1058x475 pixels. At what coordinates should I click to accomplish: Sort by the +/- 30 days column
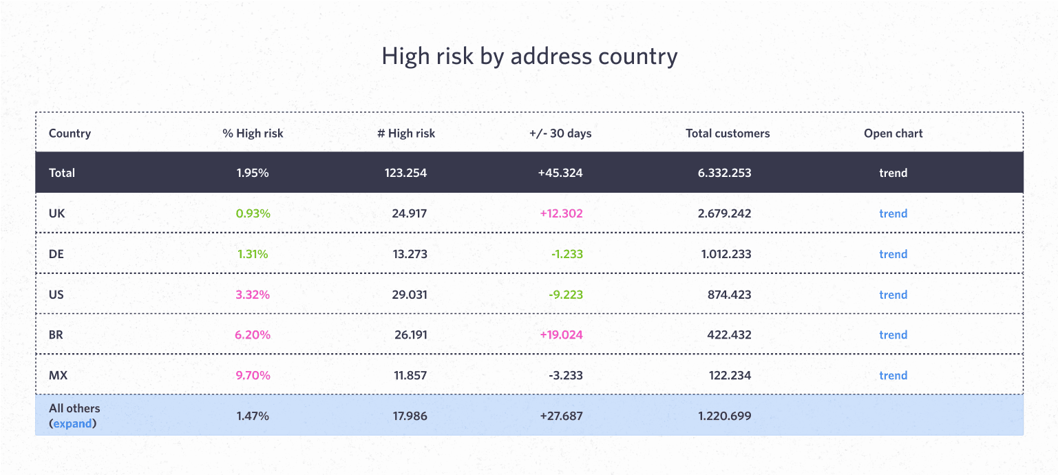click(560, 133)
